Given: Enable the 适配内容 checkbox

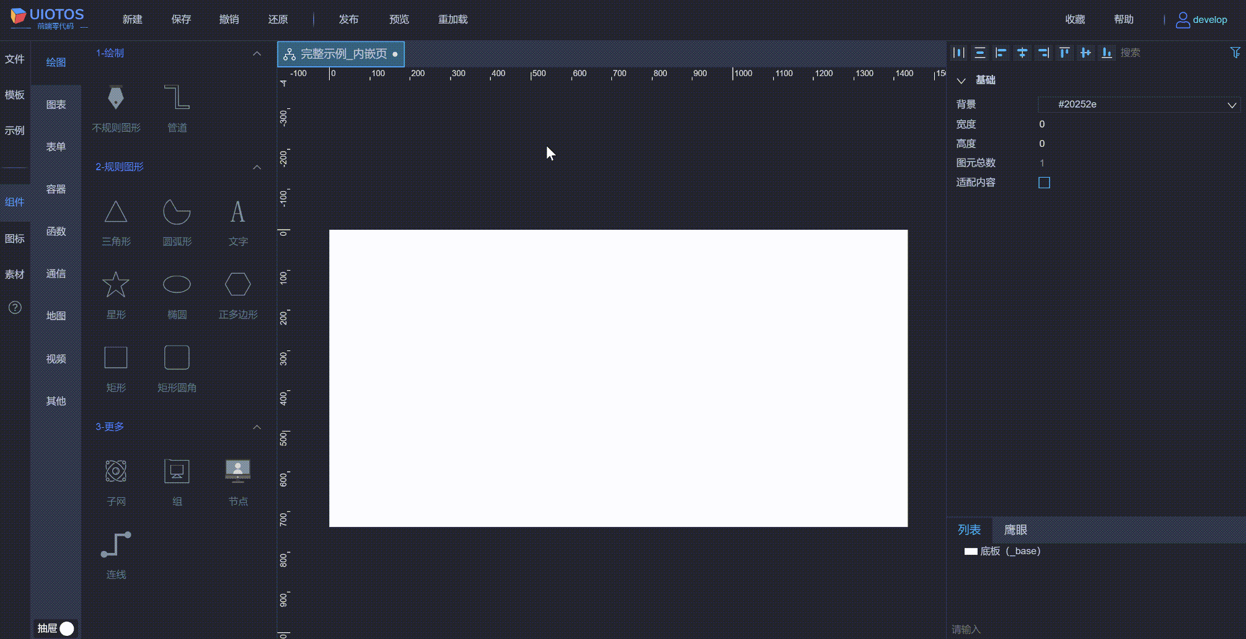Looking at the screenshot, I should click(1045, 182).
